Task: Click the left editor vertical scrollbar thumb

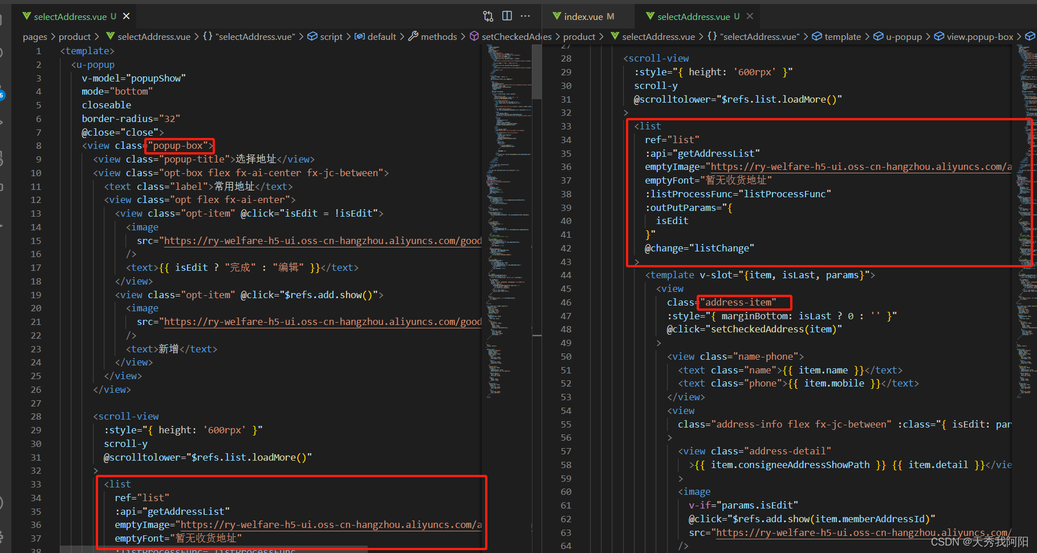Action: pos(536,72)
